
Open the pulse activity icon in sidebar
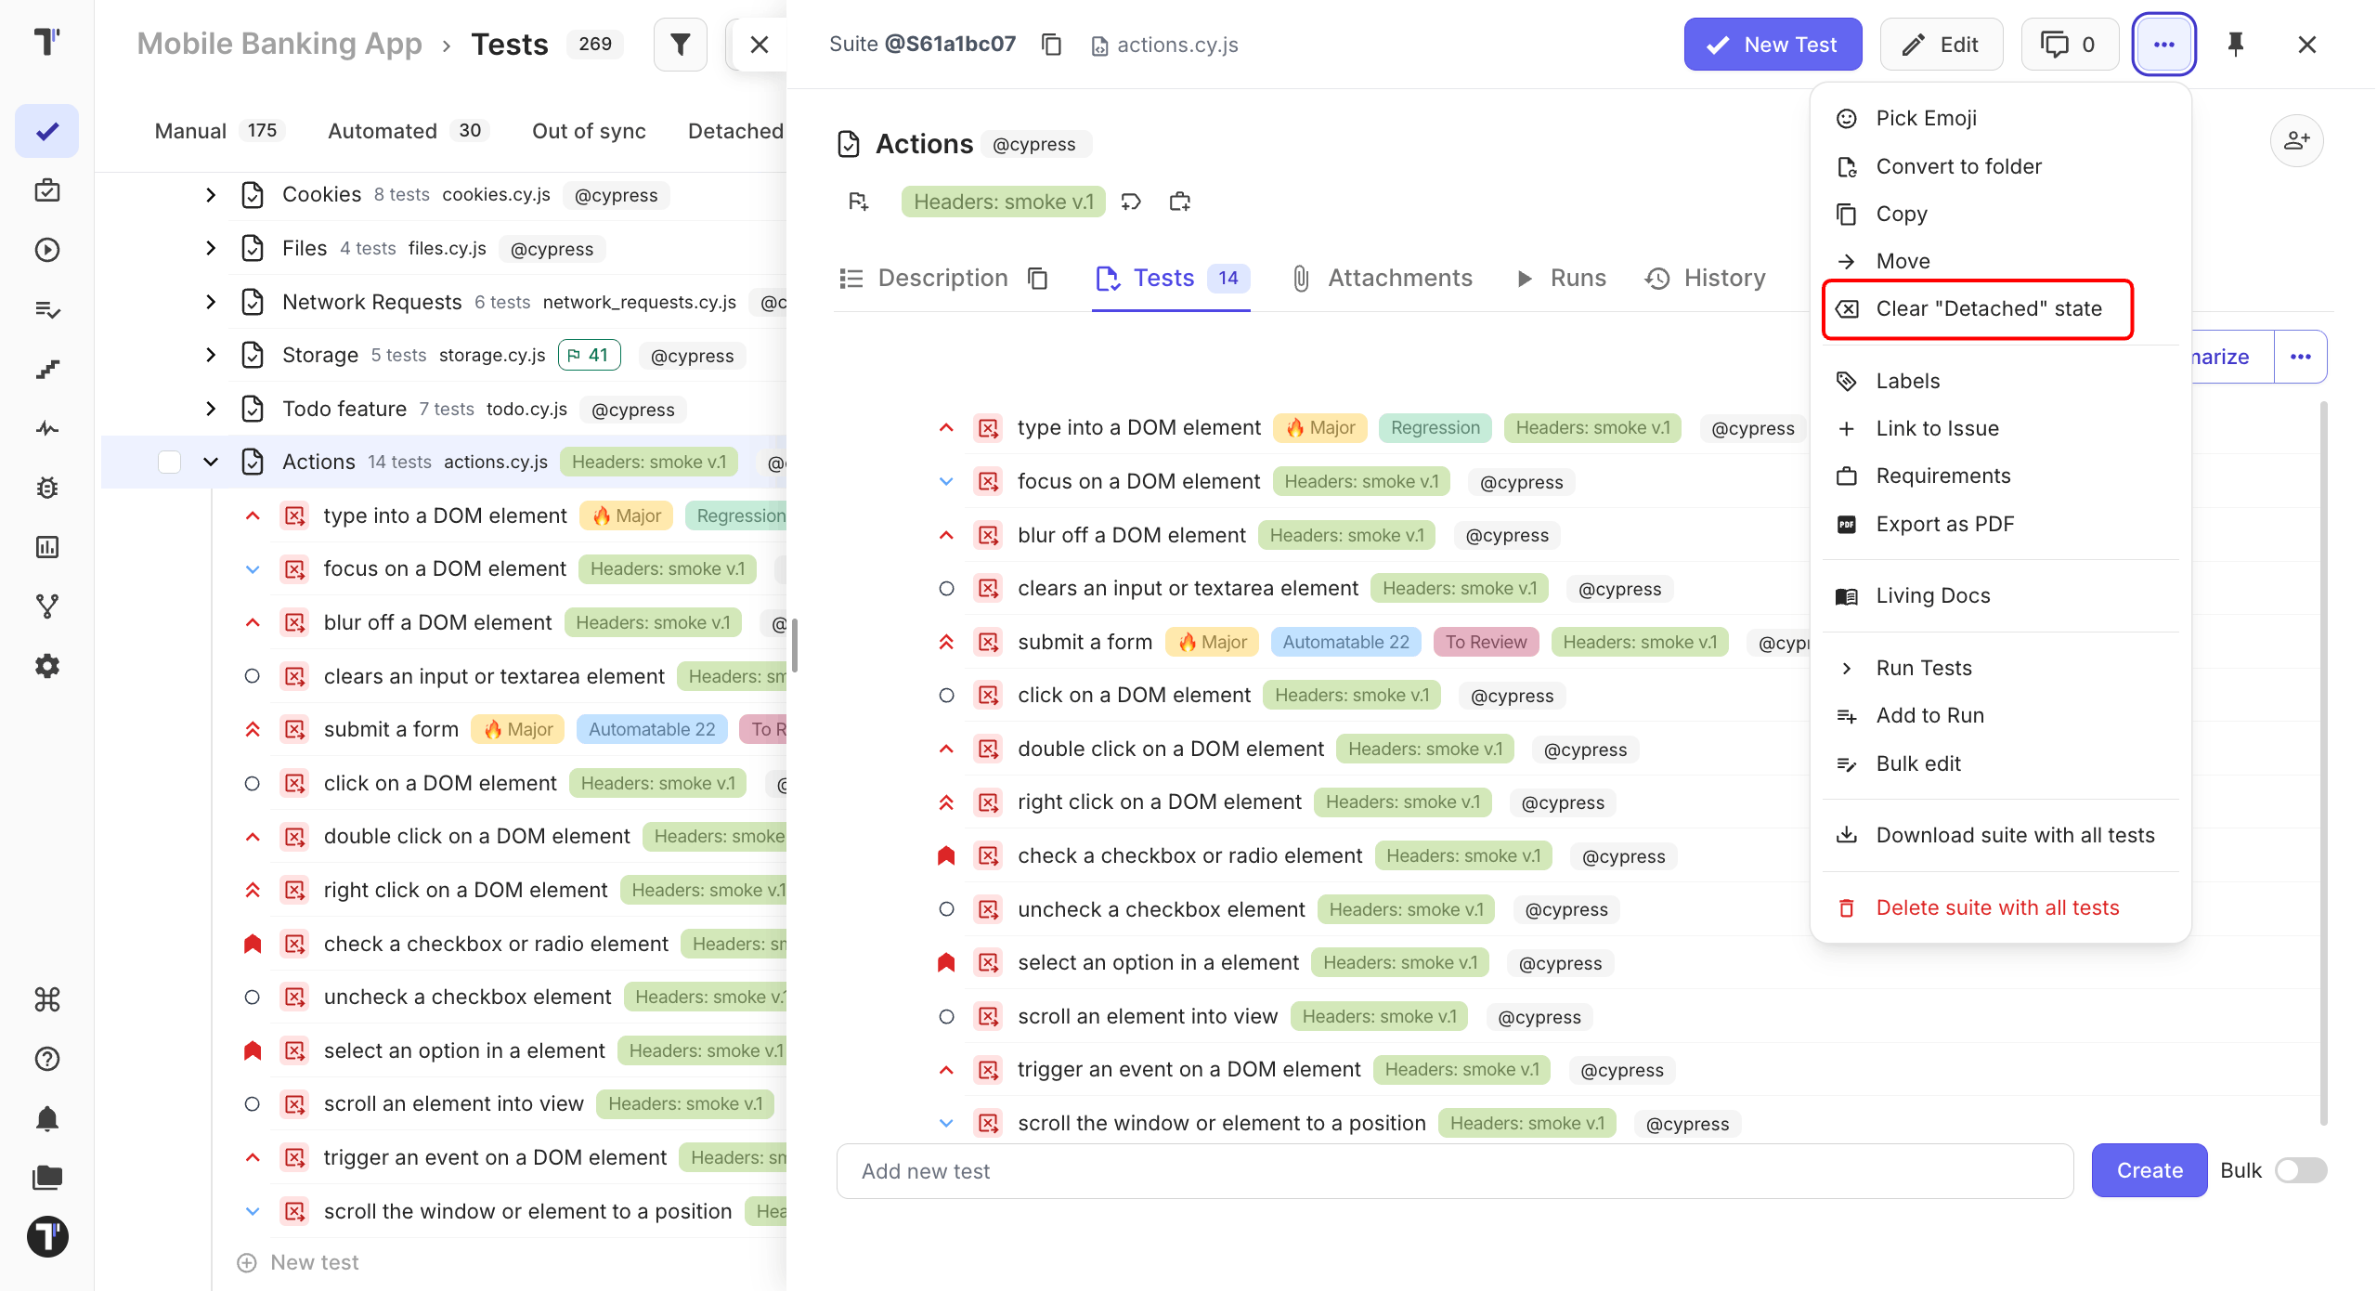click(x=47, y=428)
